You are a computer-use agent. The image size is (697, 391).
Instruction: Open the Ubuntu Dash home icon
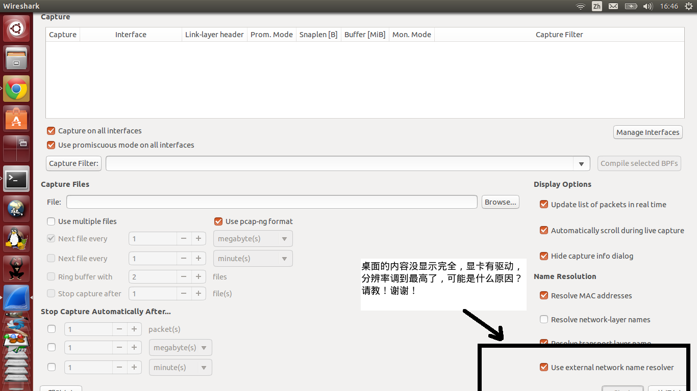pos(16,29)
